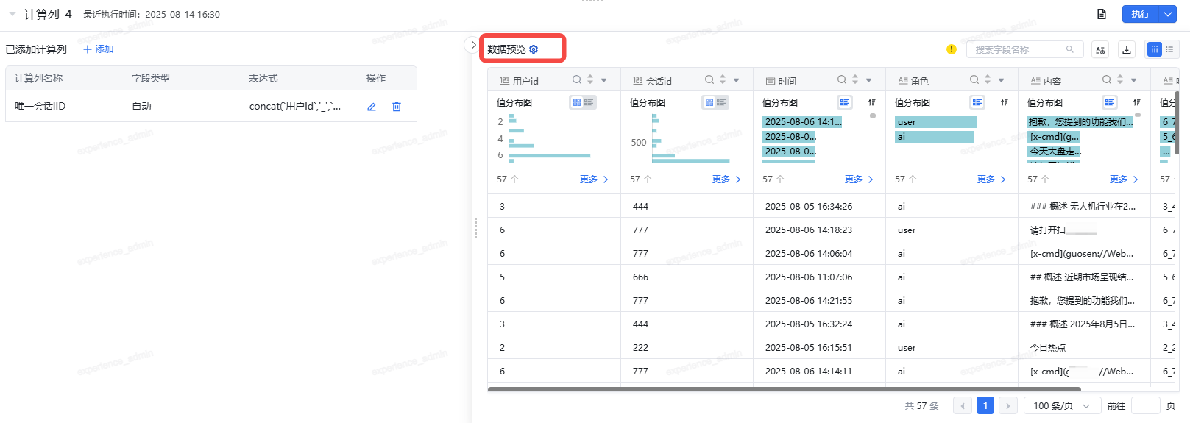Search within the 会话id column
1190x423 pixels.
709,79
